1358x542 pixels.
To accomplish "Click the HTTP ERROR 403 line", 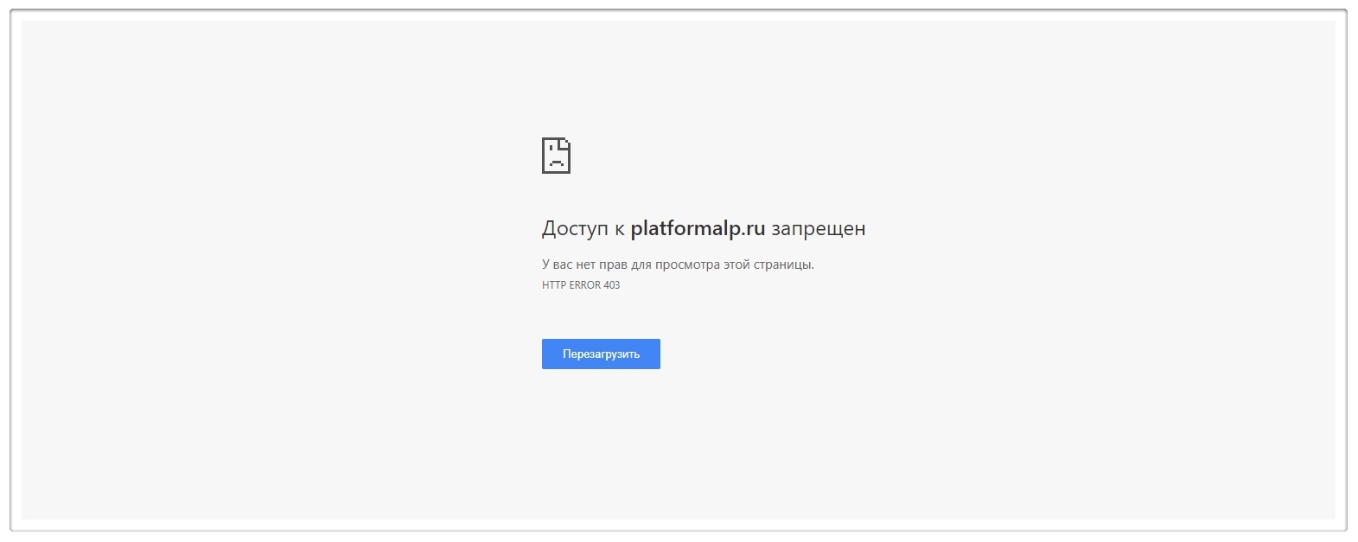I will 581,285.
